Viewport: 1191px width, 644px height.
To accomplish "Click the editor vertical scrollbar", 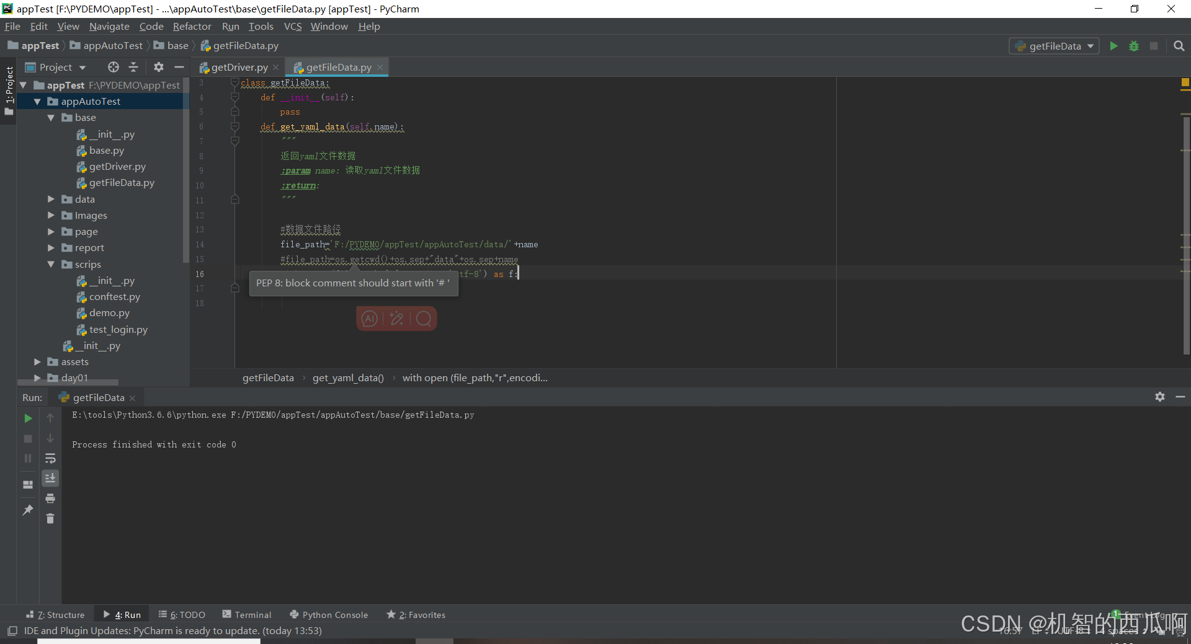I will [1187, 234].
